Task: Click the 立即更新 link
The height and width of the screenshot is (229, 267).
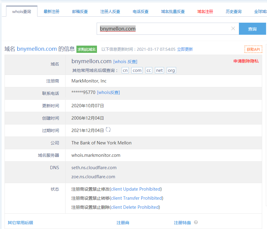Action: tap(185, 49)
